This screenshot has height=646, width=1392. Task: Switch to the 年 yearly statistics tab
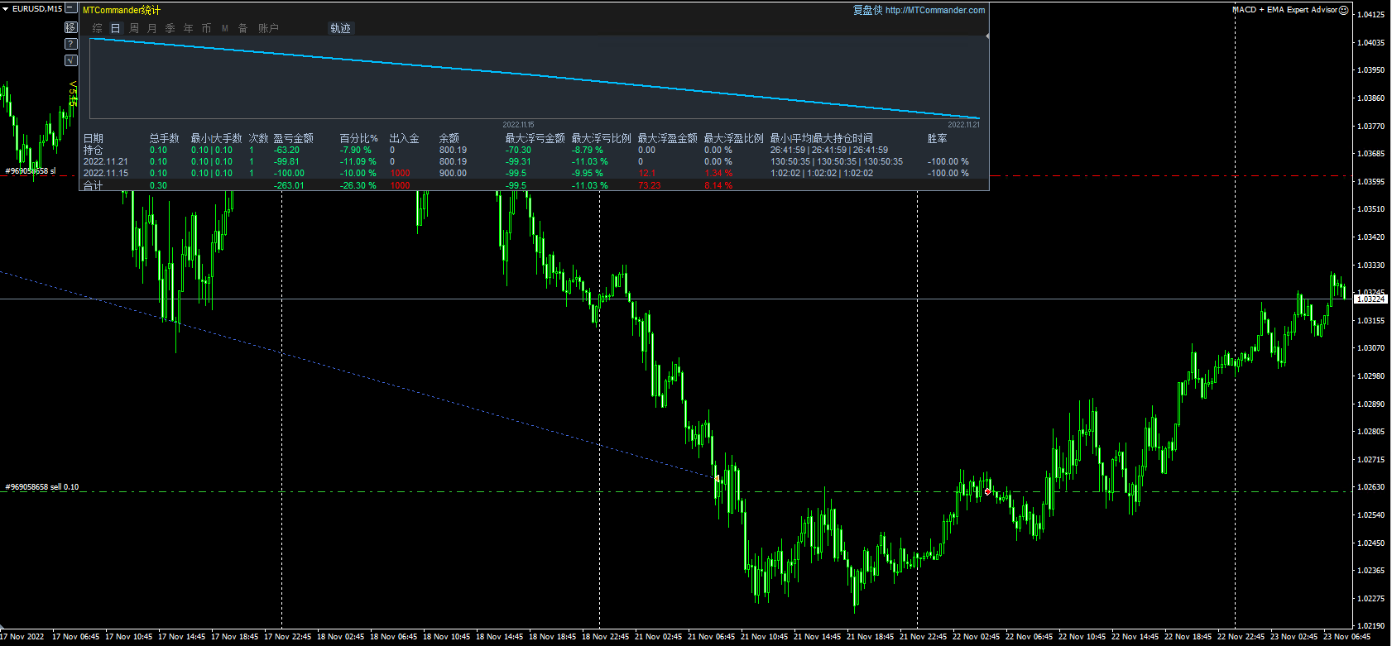click(x=189, y=28)
